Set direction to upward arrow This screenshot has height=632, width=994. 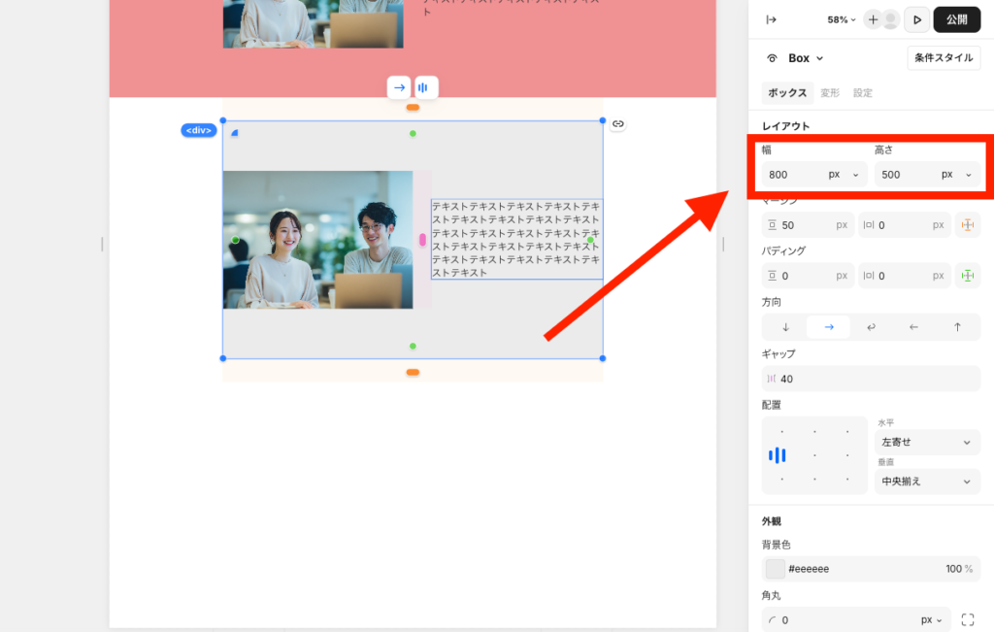957,327
